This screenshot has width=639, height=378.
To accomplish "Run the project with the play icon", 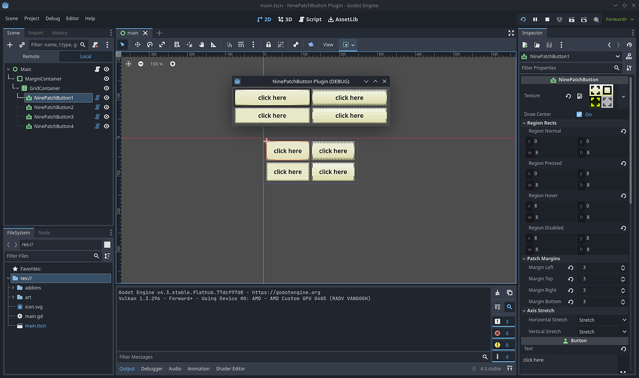I will tap(522, 19).
